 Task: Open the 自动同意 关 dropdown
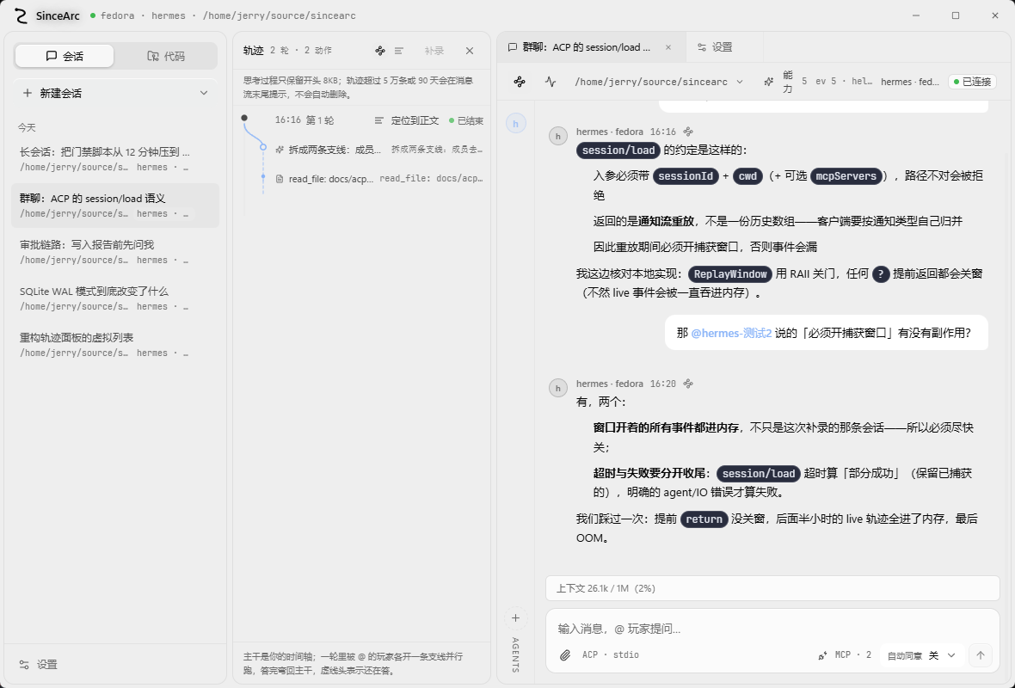tap(921, 655)
